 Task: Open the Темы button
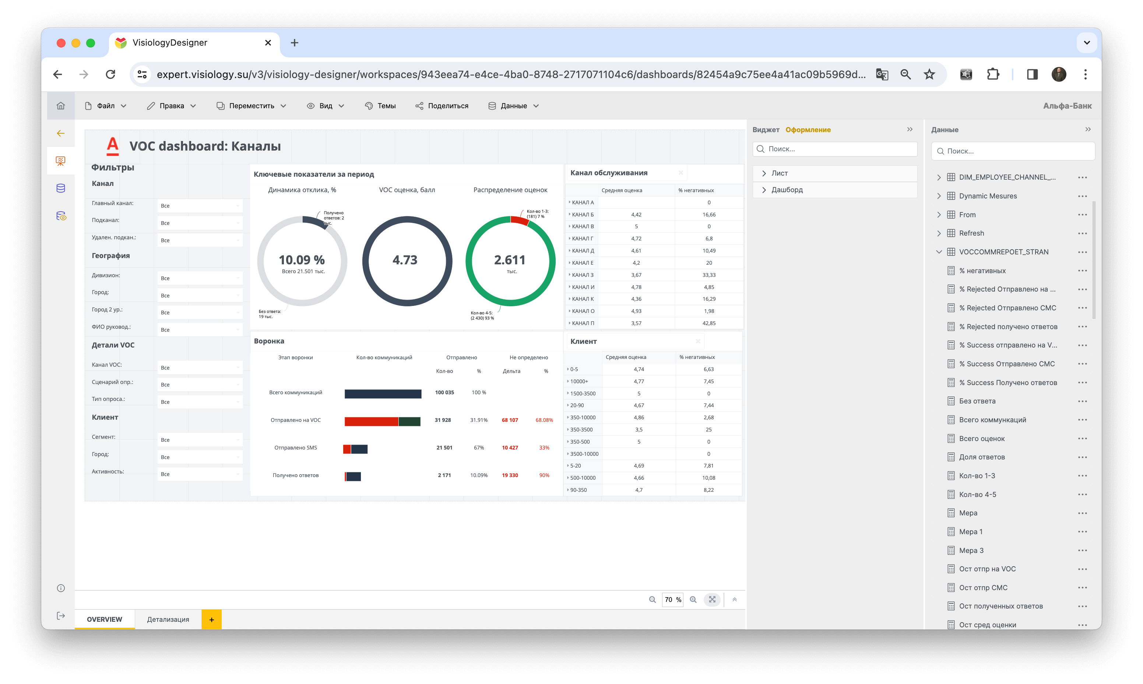(x=380, y=106)
